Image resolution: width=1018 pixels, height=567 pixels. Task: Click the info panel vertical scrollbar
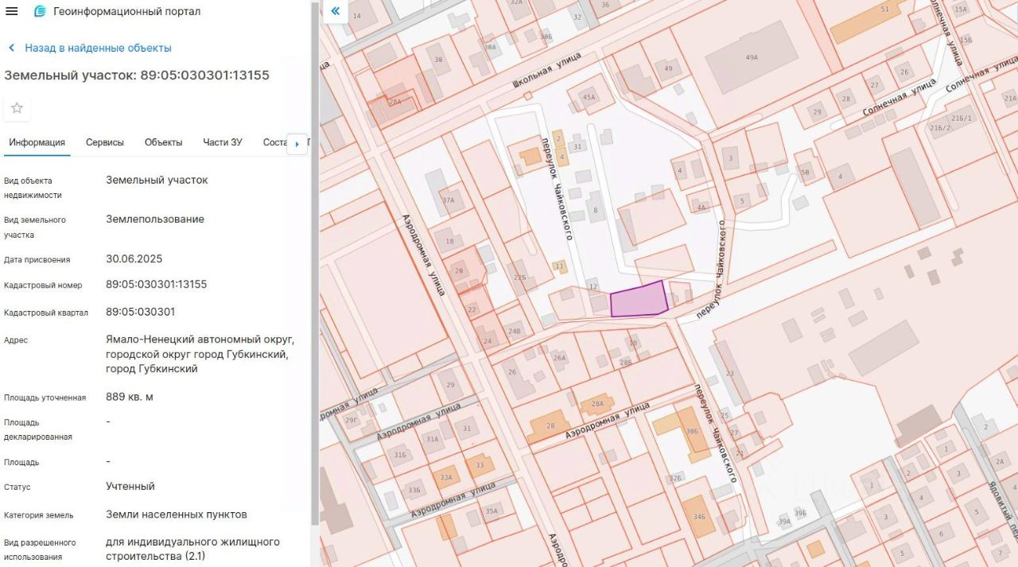(x=315, y=262)
